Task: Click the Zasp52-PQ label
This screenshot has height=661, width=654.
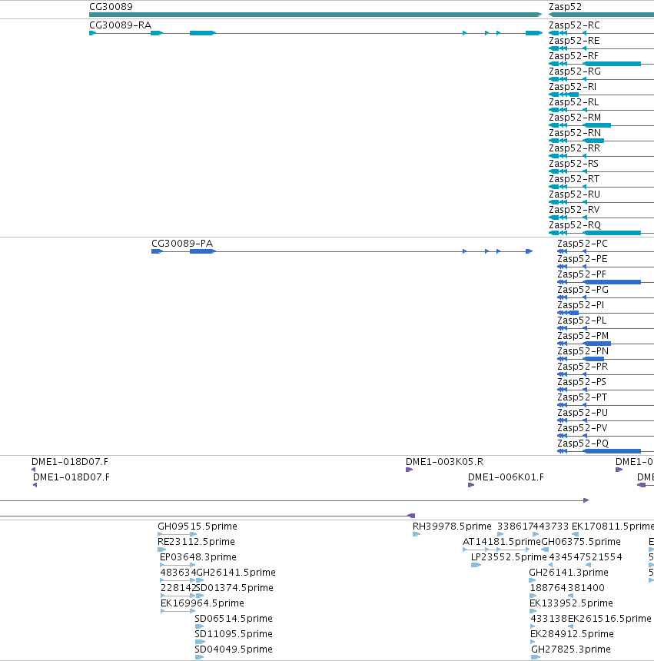Action: (583, 443)
